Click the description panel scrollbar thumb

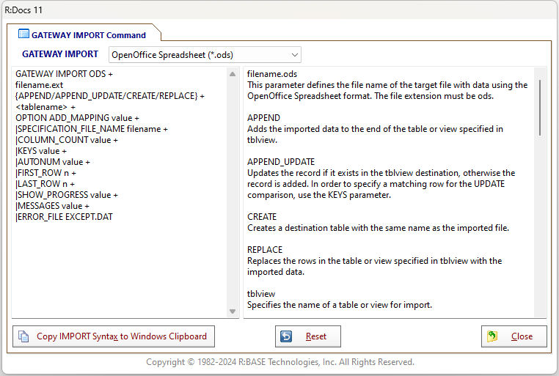[540, 108]
